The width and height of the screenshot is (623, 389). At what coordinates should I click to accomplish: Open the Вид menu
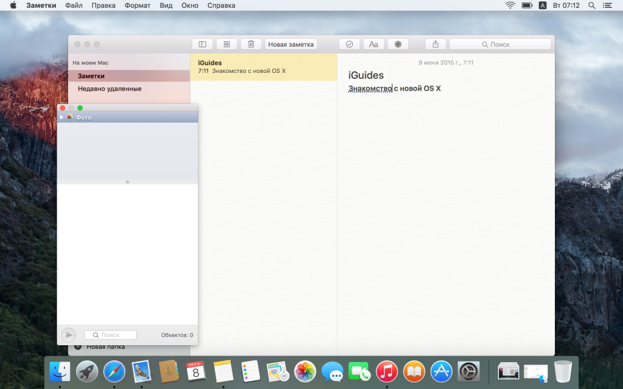(166, 5)
